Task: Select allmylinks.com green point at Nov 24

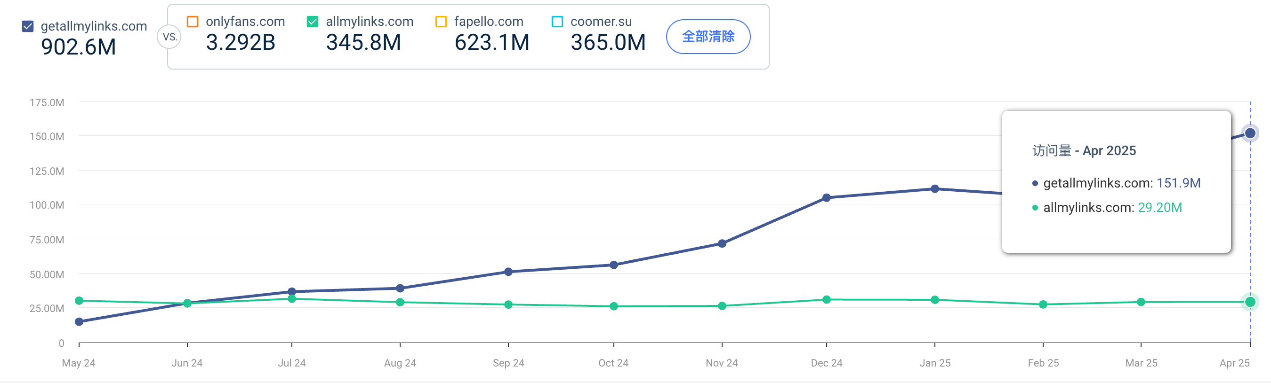Action: tap(722, 306)
